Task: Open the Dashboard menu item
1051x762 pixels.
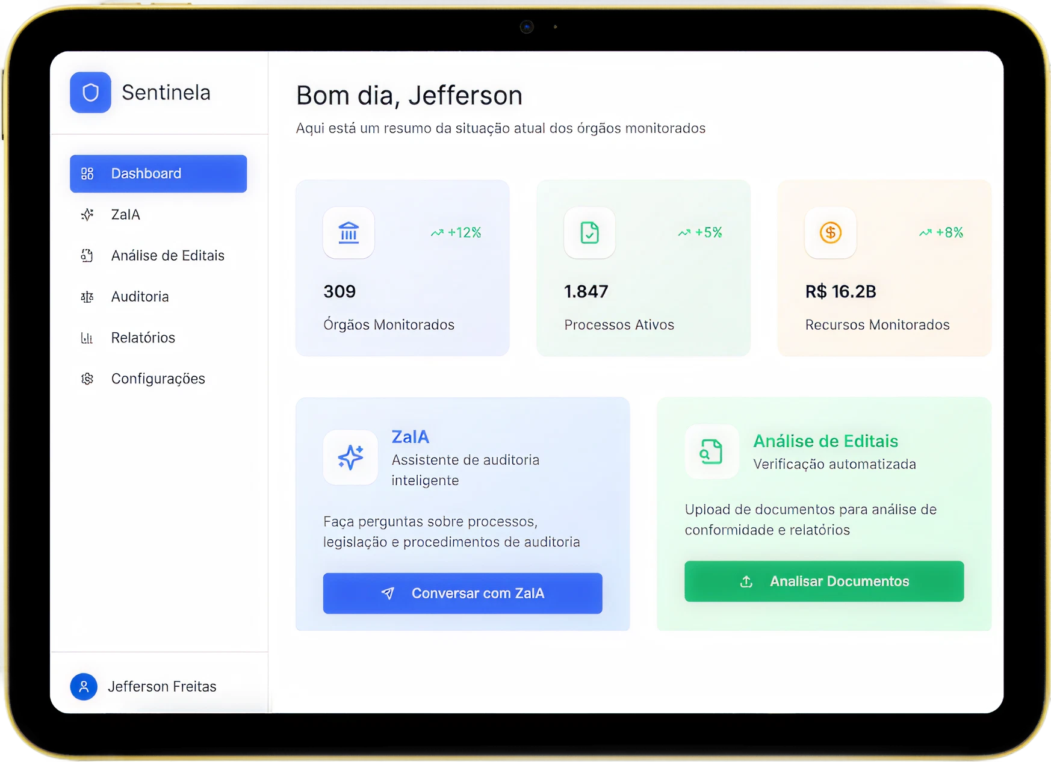Action: pos(158,174)
